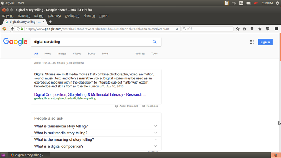
Task: Click the guides.library.stonybrook.edu URL text
Action: tap(65, 99)
